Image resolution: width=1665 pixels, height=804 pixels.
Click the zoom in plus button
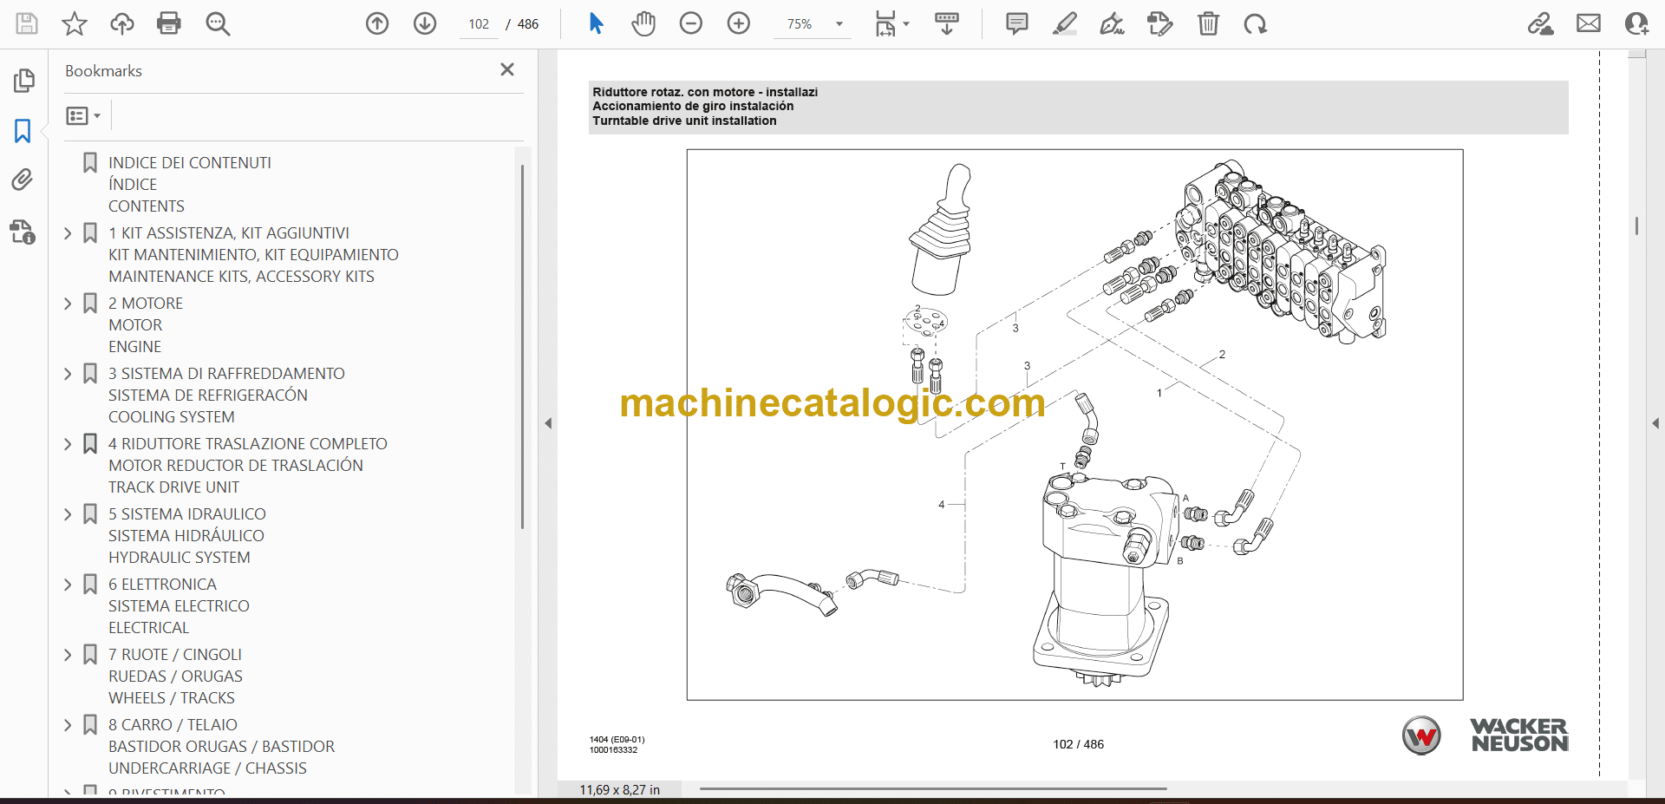coord(738,23)
